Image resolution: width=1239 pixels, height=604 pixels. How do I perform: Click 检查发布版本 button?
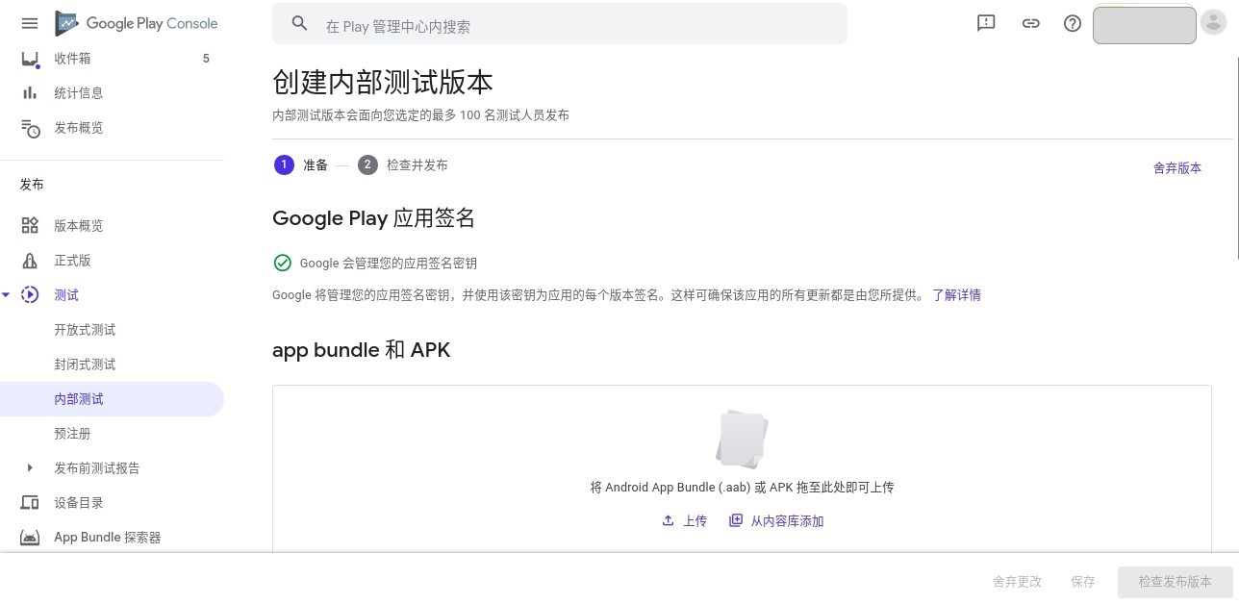click(x=1175, y=582)
